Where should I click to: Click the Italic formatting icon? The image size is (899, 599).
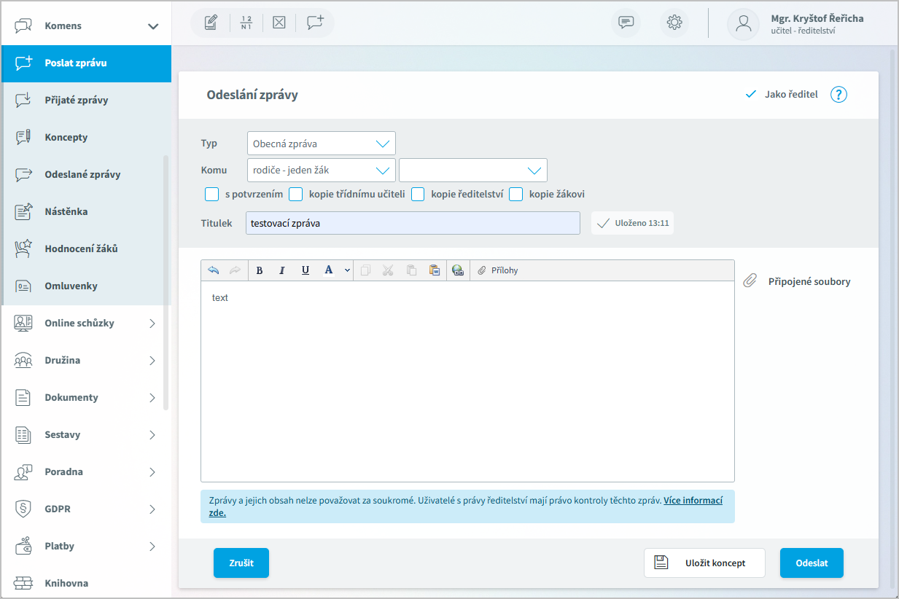point(281,270)
